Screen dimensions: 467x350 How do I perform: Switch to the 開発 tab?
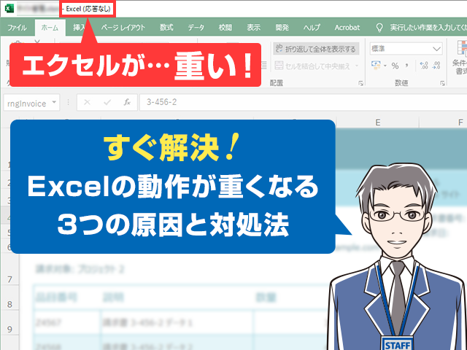point(282,28)
